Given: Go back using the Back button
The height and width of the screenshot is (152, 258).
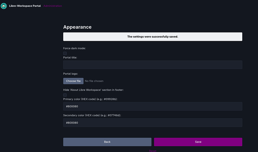Looking at the screenshot, I should [x=107, y=142].
